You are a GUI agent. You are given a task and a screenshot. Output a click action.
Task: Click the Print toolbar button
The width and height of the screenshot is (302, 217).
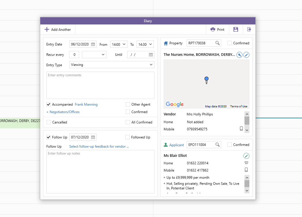(217, 29)
